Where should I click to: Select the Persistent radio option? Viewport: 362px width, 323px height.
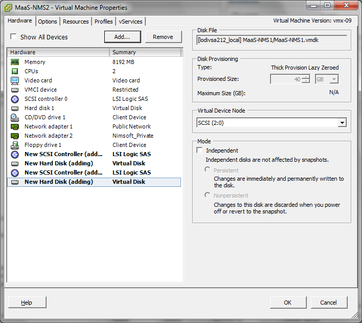click(x=207, y=169)
